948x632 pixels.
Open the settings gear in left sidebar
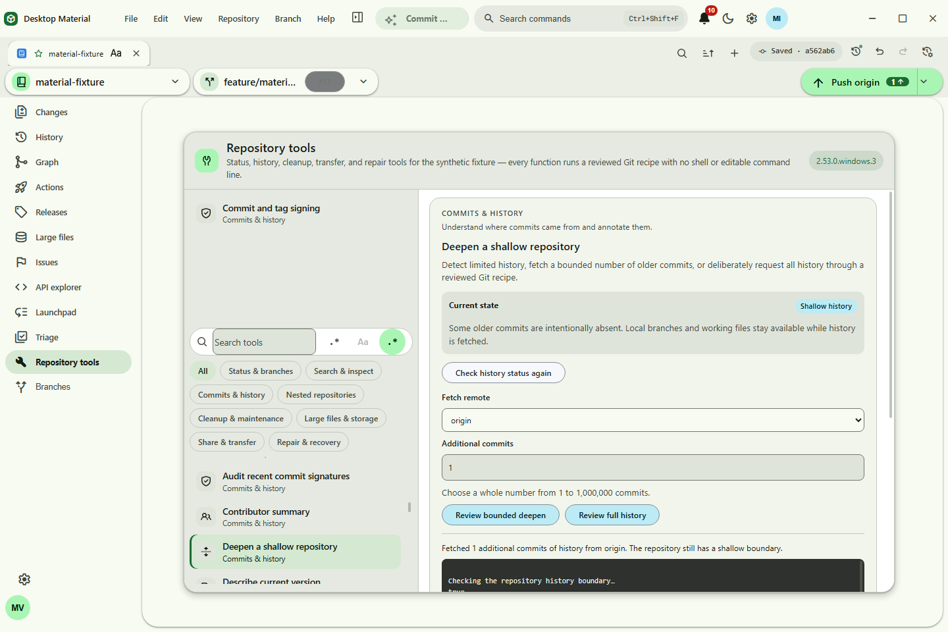pos(24,579)
